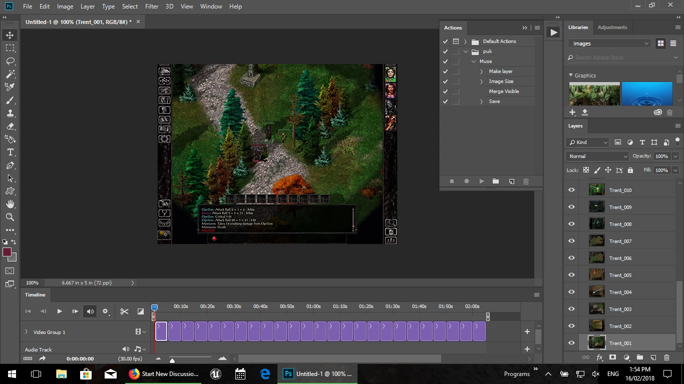Toggle audio playback speaker in Timeline

(x=90, y=311)
